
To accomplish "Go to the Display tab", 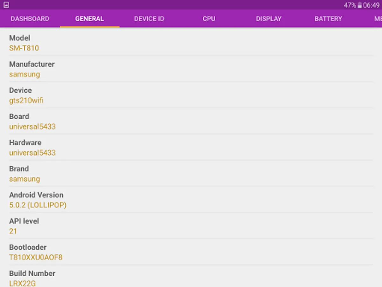I will (x=269, y=18).
